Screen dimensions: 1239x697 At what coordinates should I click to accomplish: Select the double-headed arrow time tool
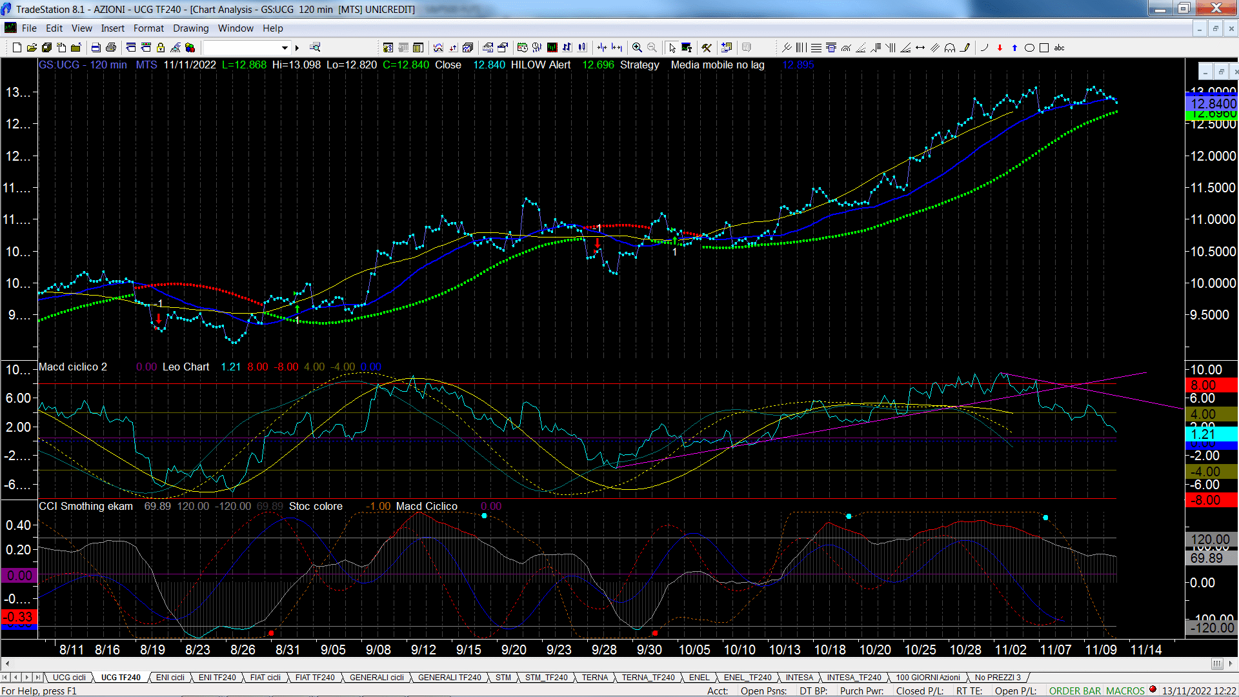[x=920, y=48]
